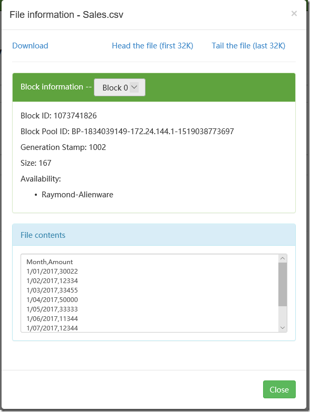Click the 1/04/2017,50000 line in contents
The height and width of the screenshot is (412, 310).
[x=52, y=300]
